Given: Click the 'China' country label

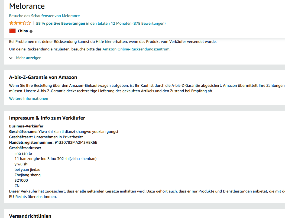Looking at the screenshot, I should point(23,31).
